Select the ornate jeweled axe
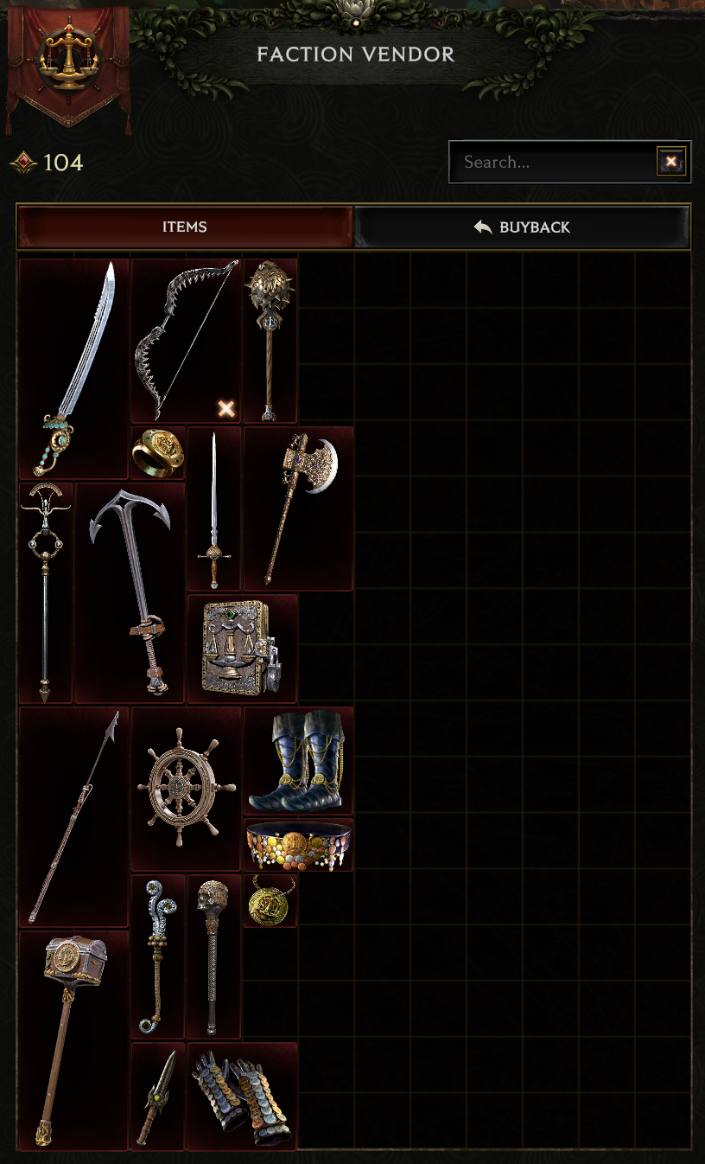Viewport: 705px width, 1164px height. pyautogui.click(x=298, y=508)
